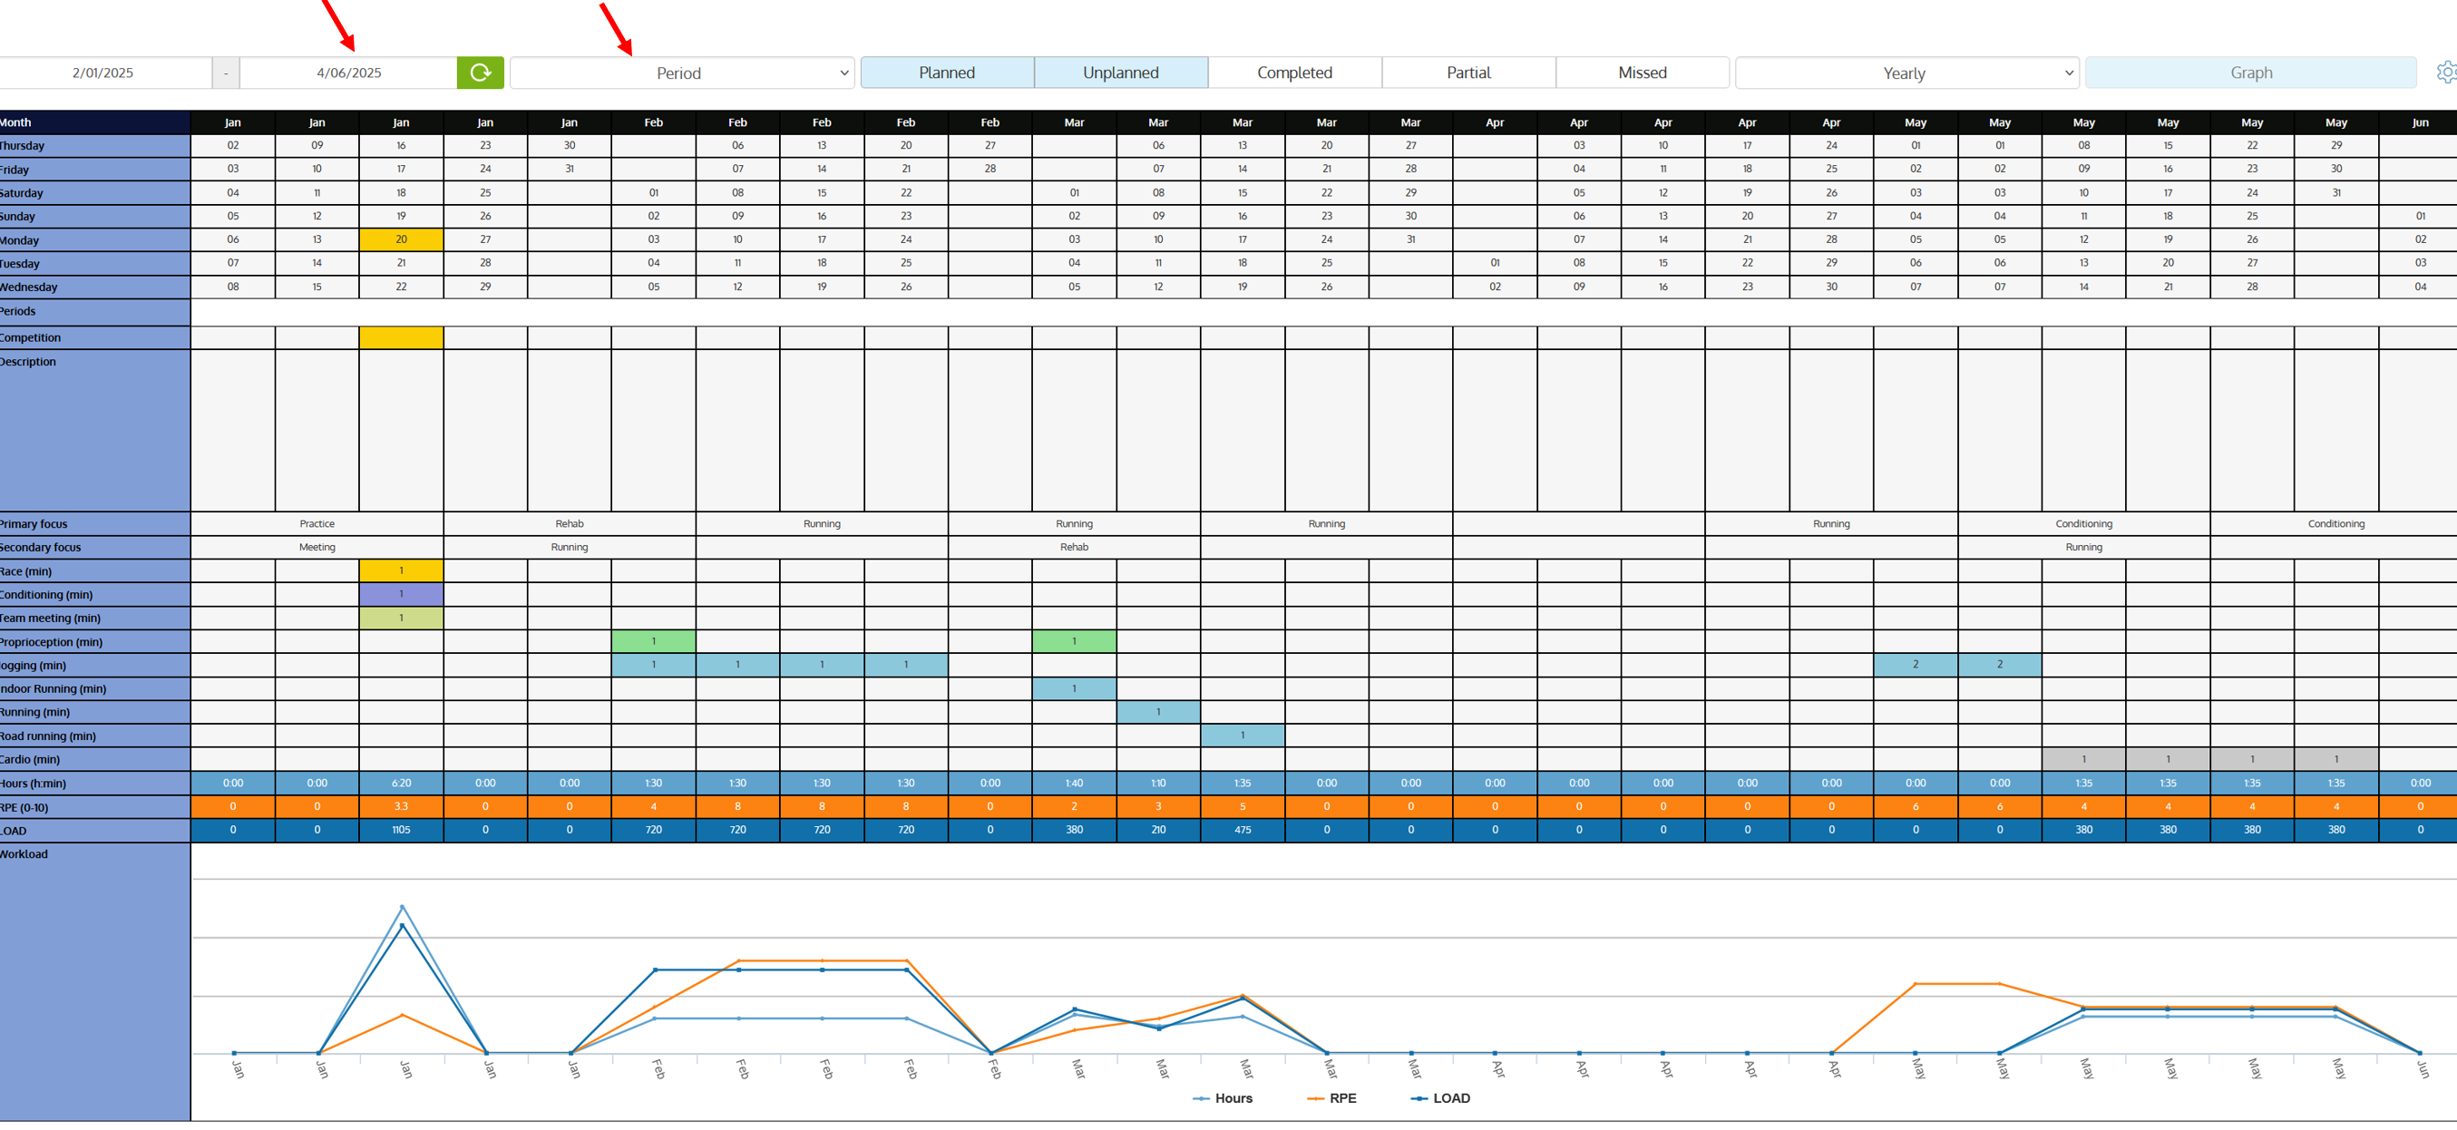Enable the Completed filter
The width and height of the screenshot is (2457, 1130).
coord(1293,73)
